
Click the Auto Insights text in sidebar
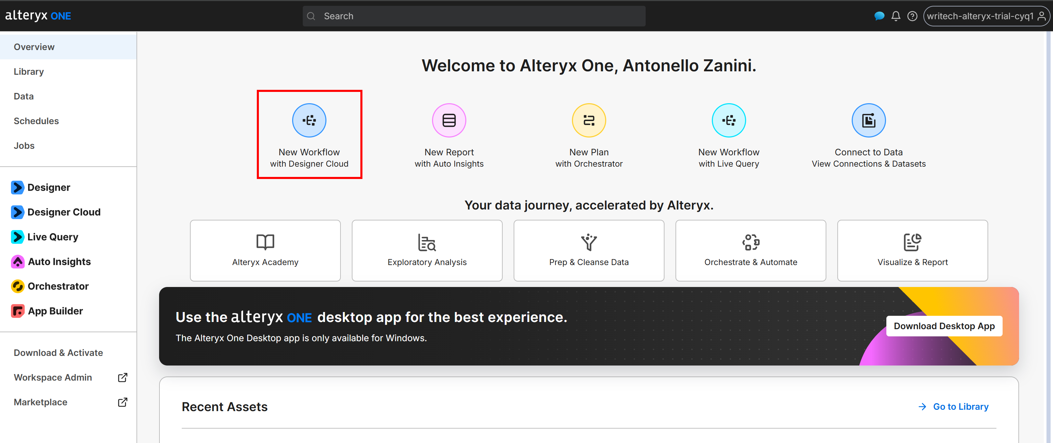[59, 262]
